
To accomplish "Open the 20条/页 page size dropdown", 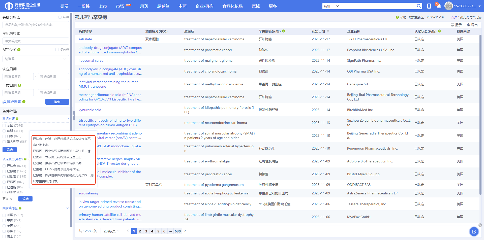I will [111, 231].
